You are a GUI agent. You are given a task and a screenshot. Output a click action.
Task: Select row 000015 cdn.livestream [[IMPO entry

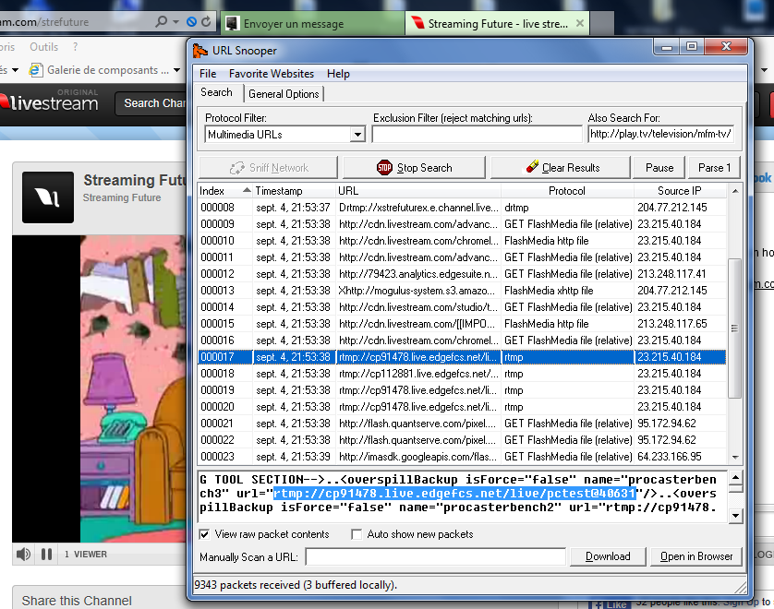pyautogui.click(x=462, y=324)
